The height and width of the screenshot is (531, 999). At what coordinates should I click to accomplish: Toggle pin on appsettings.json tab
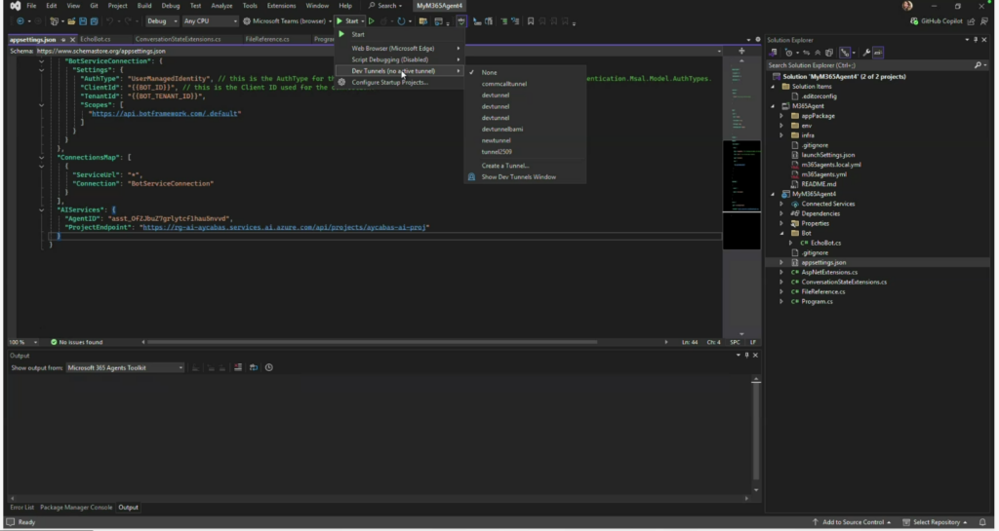[63, 39]
